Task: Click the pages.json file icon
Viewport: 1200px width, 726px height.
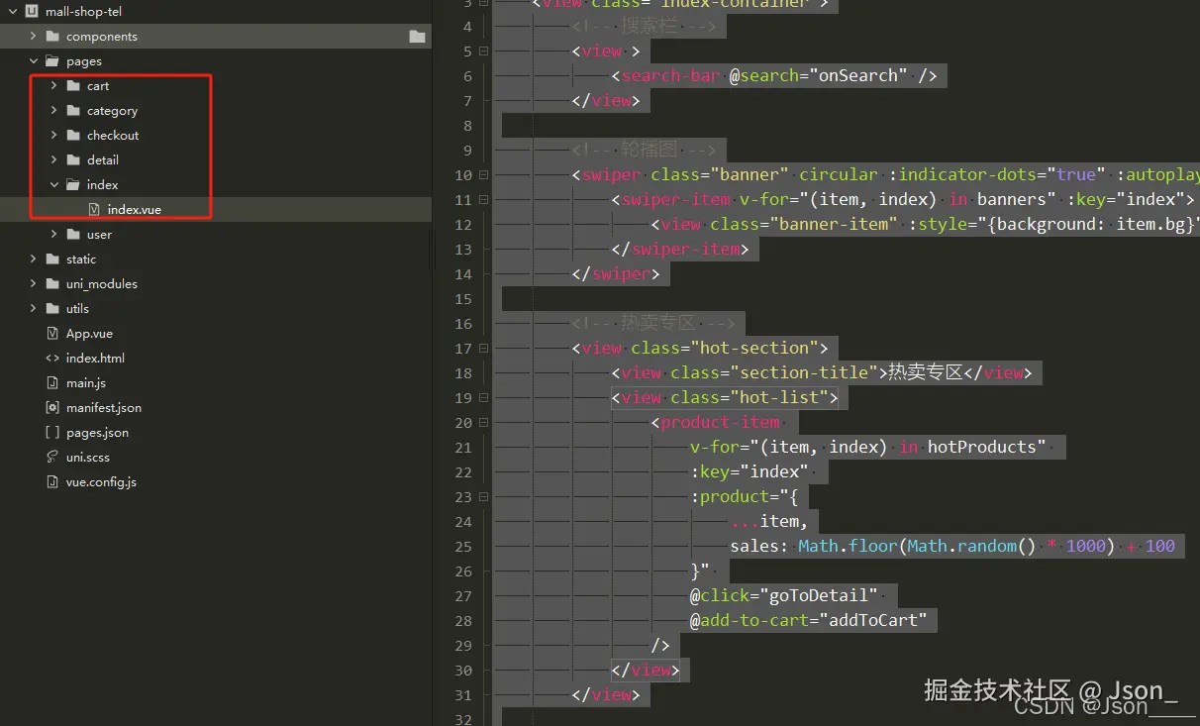Action: click(52, 433)
